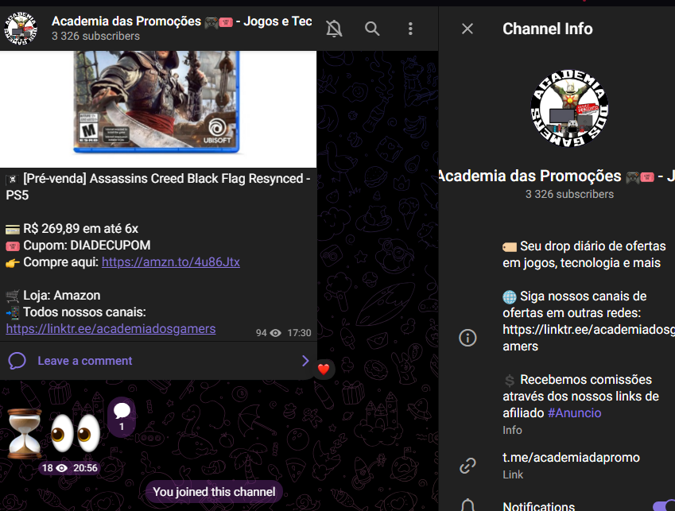675x511 pixels.
Task: Click the 20:56 timestamp under the emoji message
Action: 85,468
